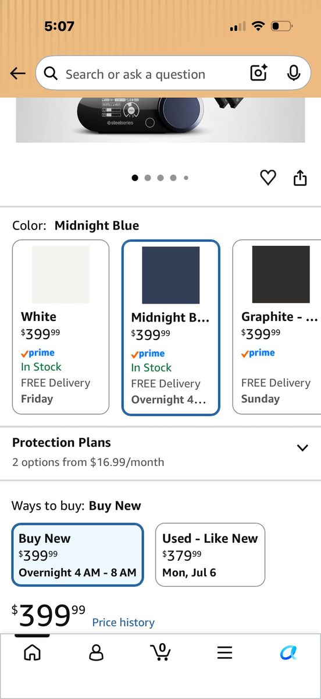The height and width of the screenshot is (699, 321).
Task: Launch the Alexa assistant tab
Action: tap(288, 652)
